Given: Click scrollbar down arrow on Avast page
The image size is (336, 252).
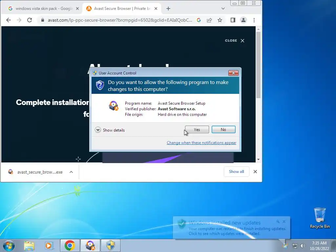Looking at the screenshot, I should pyautogui.click(x=258, y=159).
